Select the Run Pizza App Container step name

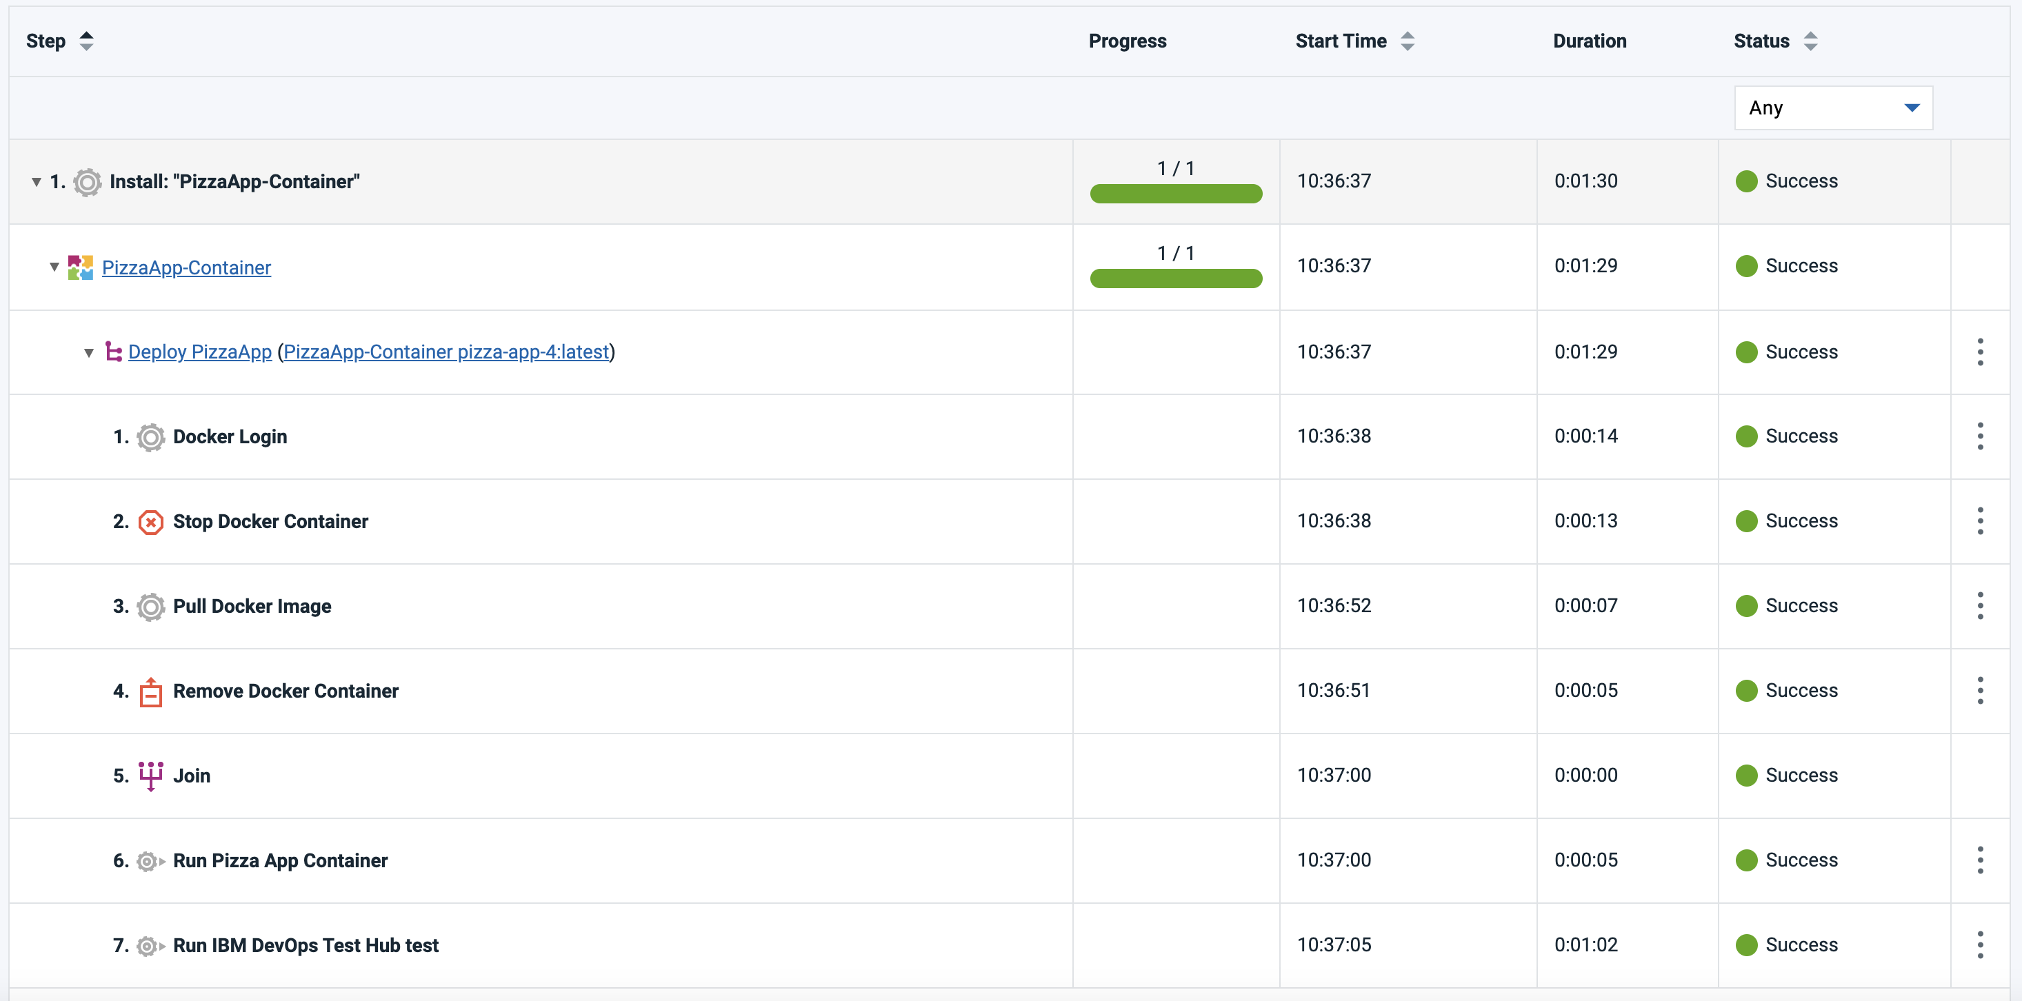click(x=280, y=860)
